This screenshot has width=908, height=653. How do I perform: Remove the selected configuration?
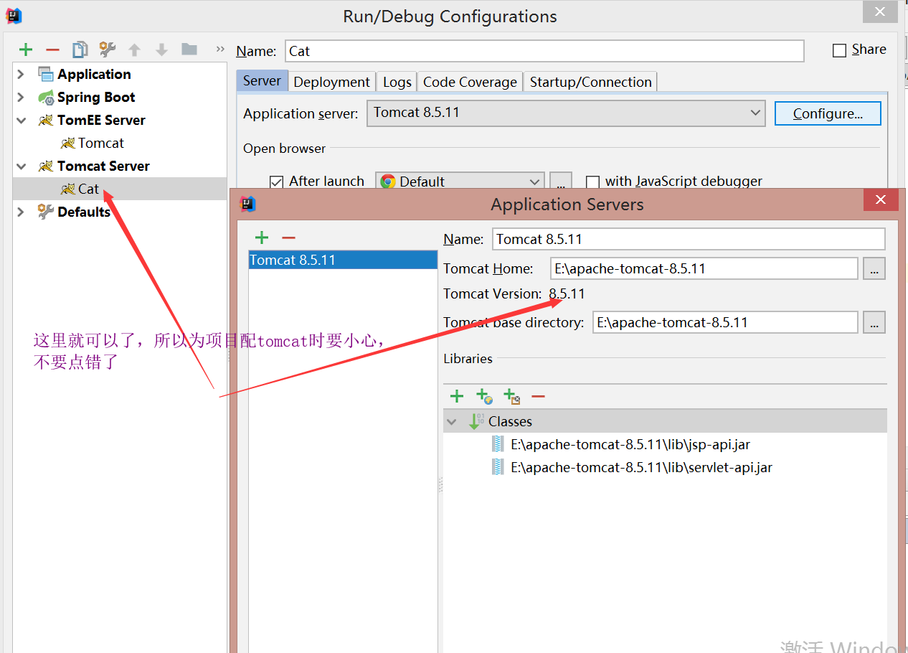click(52, 49)
